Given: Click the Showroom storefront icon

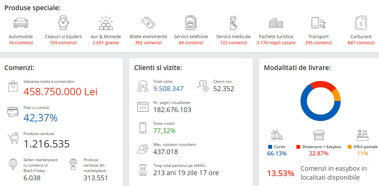Looking at the screenshot, I should tap(319, 135).
